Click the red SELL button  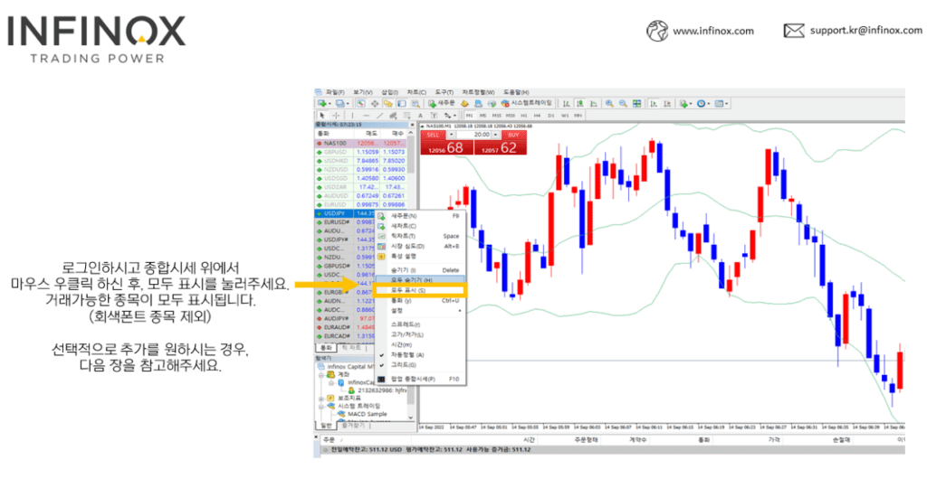(434, 135)
